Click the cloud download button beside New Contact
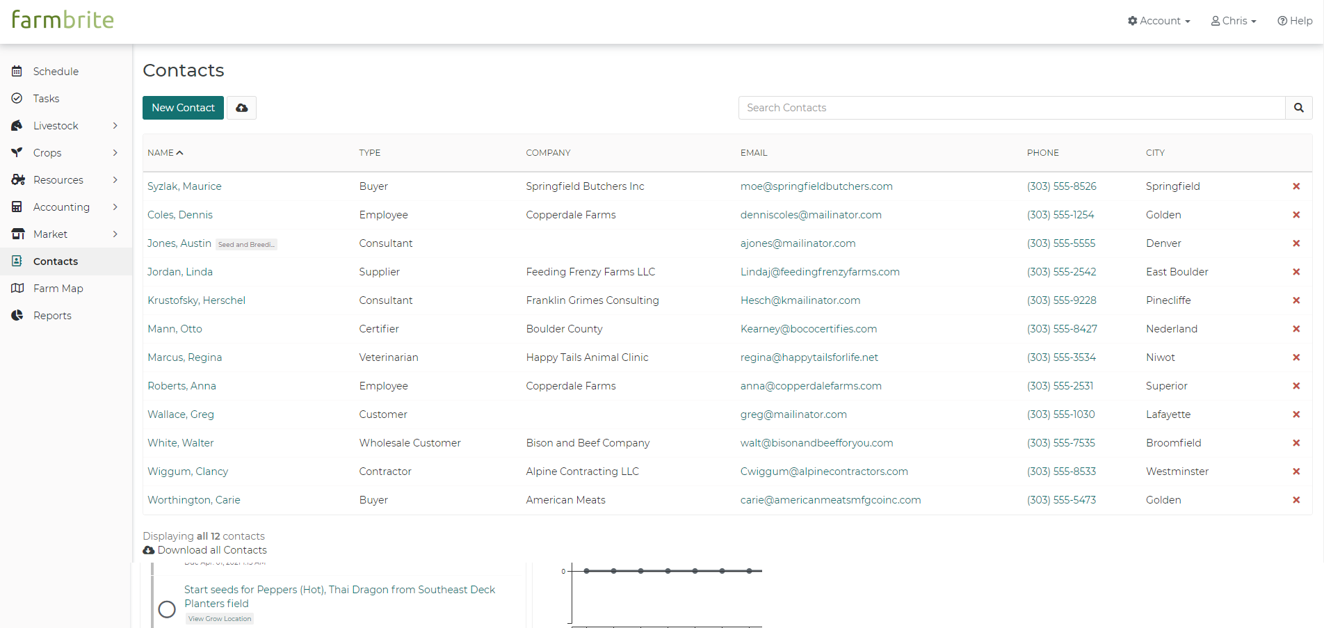 241,108
